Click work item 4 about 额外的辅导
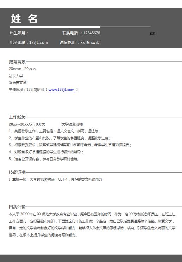Viewport: 182px width, 262px height. pos(46,152)
